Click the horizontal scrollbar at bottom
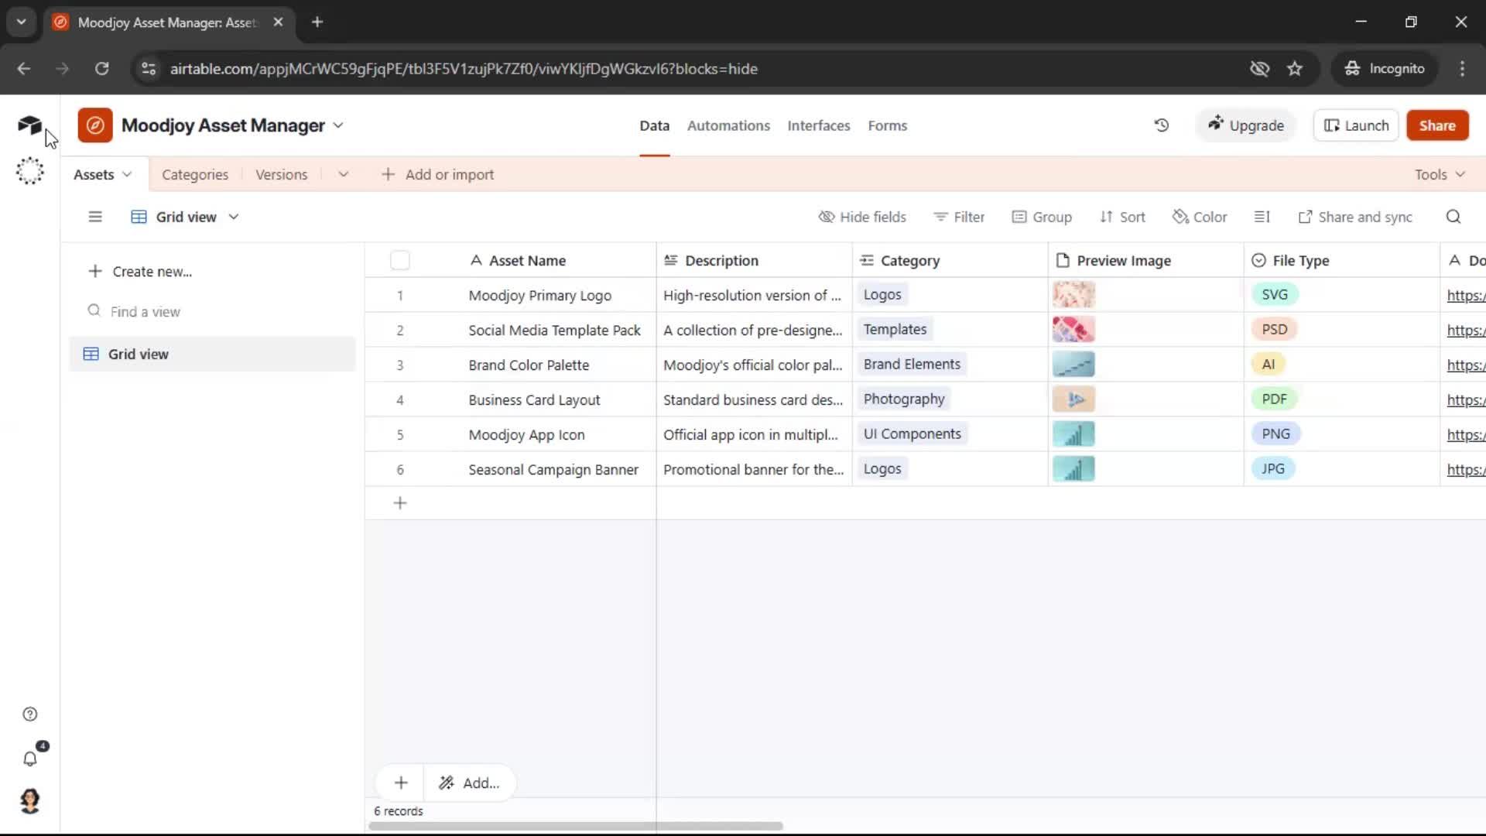 (576, 826)
